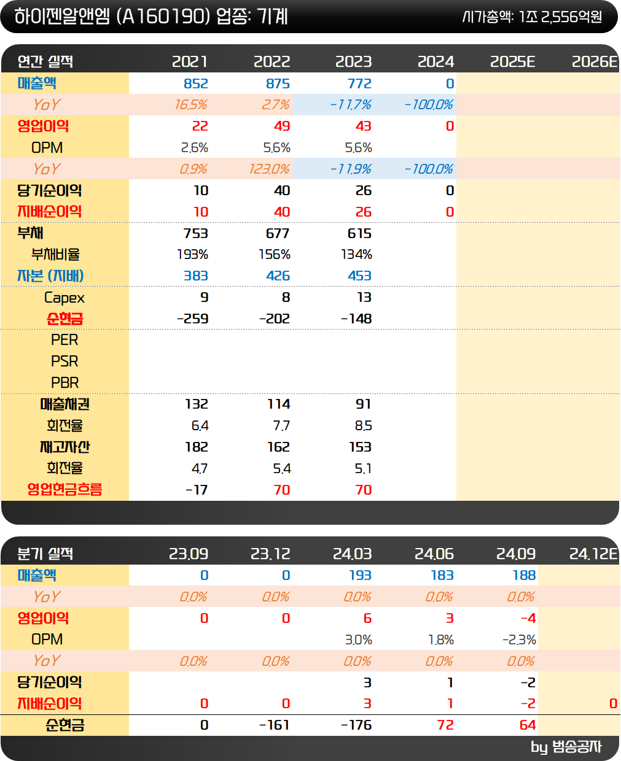Select quarterly OPM value 3.0%
The height and width of the screenshot is (761, 621).
tap(358, 639)
